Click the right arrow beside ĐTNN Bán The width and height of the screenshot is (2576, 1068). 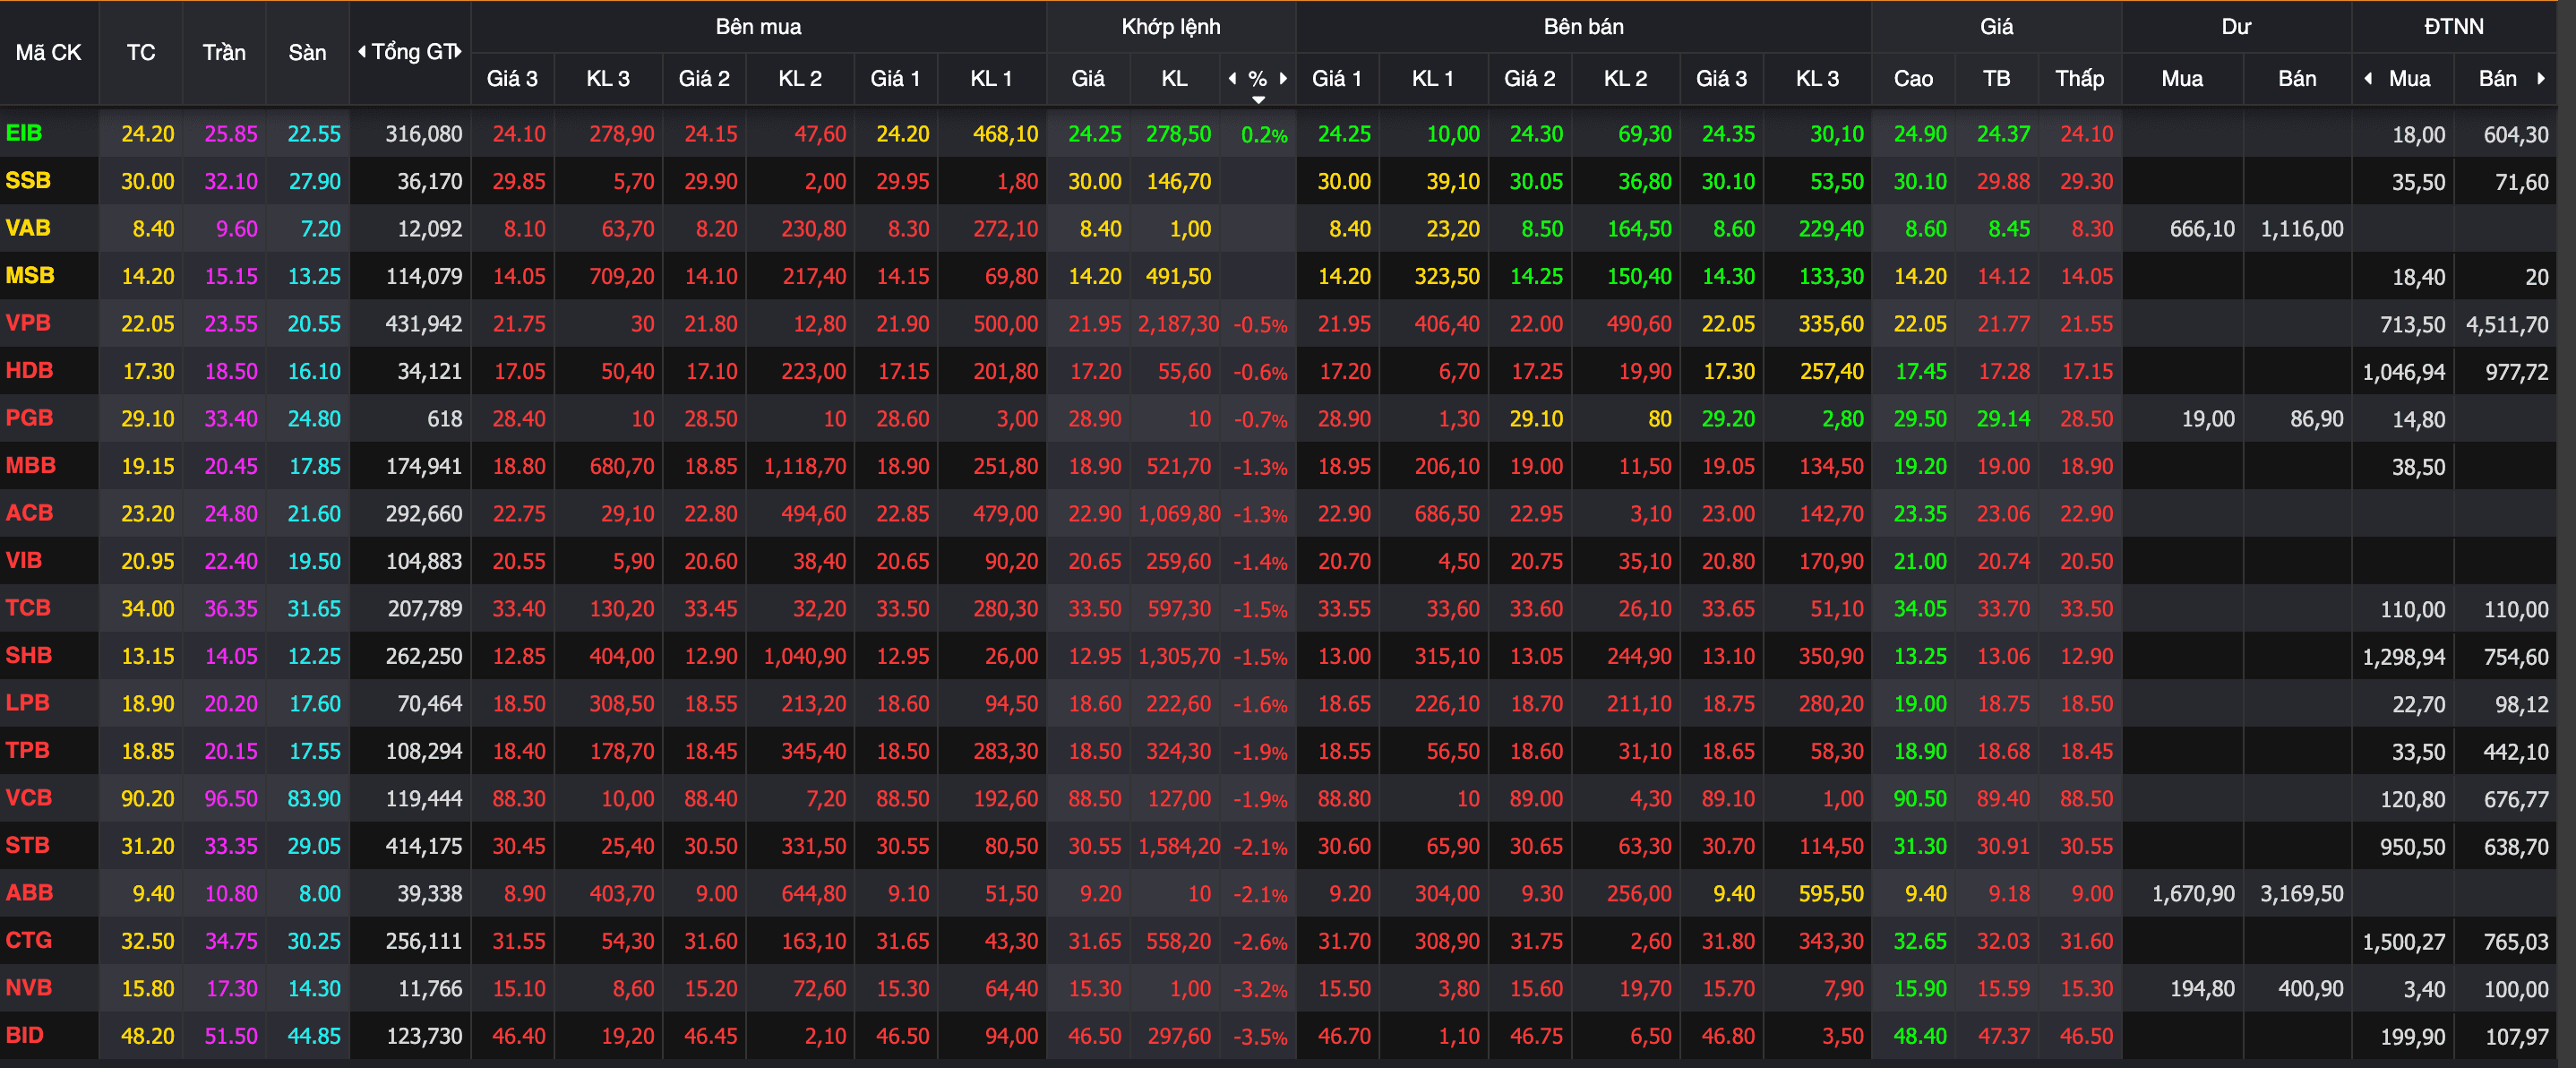click(2540, 78)
